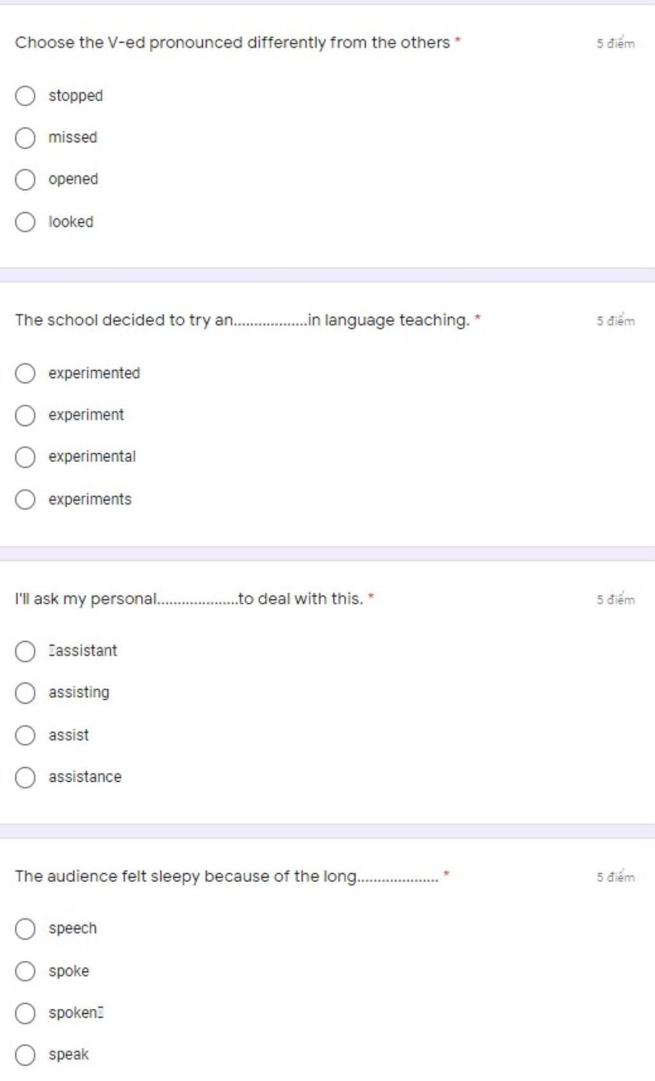Select 'assistance' radio button

click(25, 777)
